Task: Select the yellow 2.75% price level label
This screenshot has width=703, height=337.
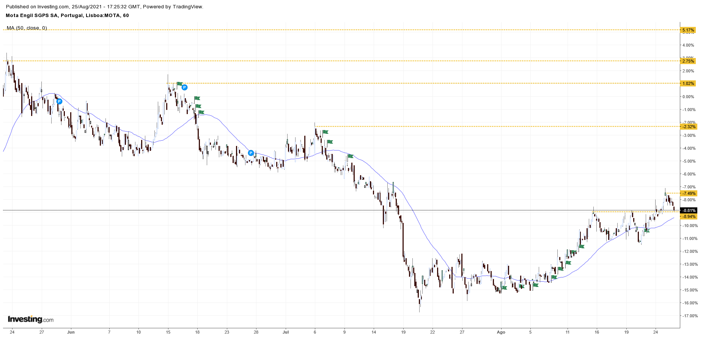Action: tap(688, 61)
